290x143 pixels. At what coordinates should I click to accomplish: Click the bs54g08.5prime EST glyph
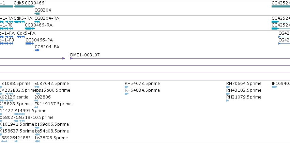pos(37,135)
